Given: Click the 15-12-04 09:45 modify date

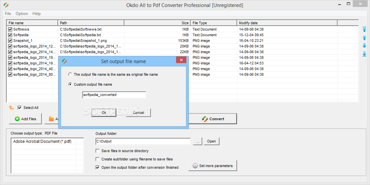Looking at the screenshot, I should 251,35.
